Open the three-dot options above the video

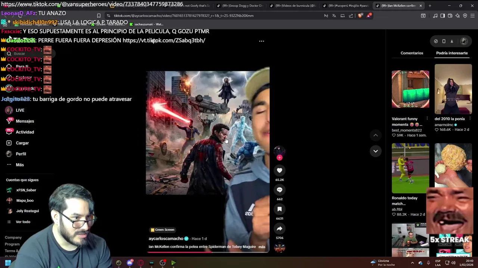(x=261, y=41)
